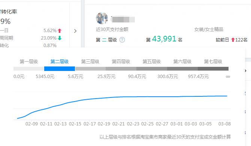Screen dimensions: 251x146
Task: Click the 43,991 ranking number
Action: click(x=164, y=39)
